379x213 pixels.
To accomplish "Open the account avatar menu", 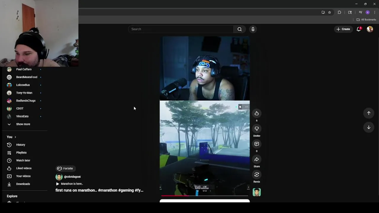I will [370, 29].
